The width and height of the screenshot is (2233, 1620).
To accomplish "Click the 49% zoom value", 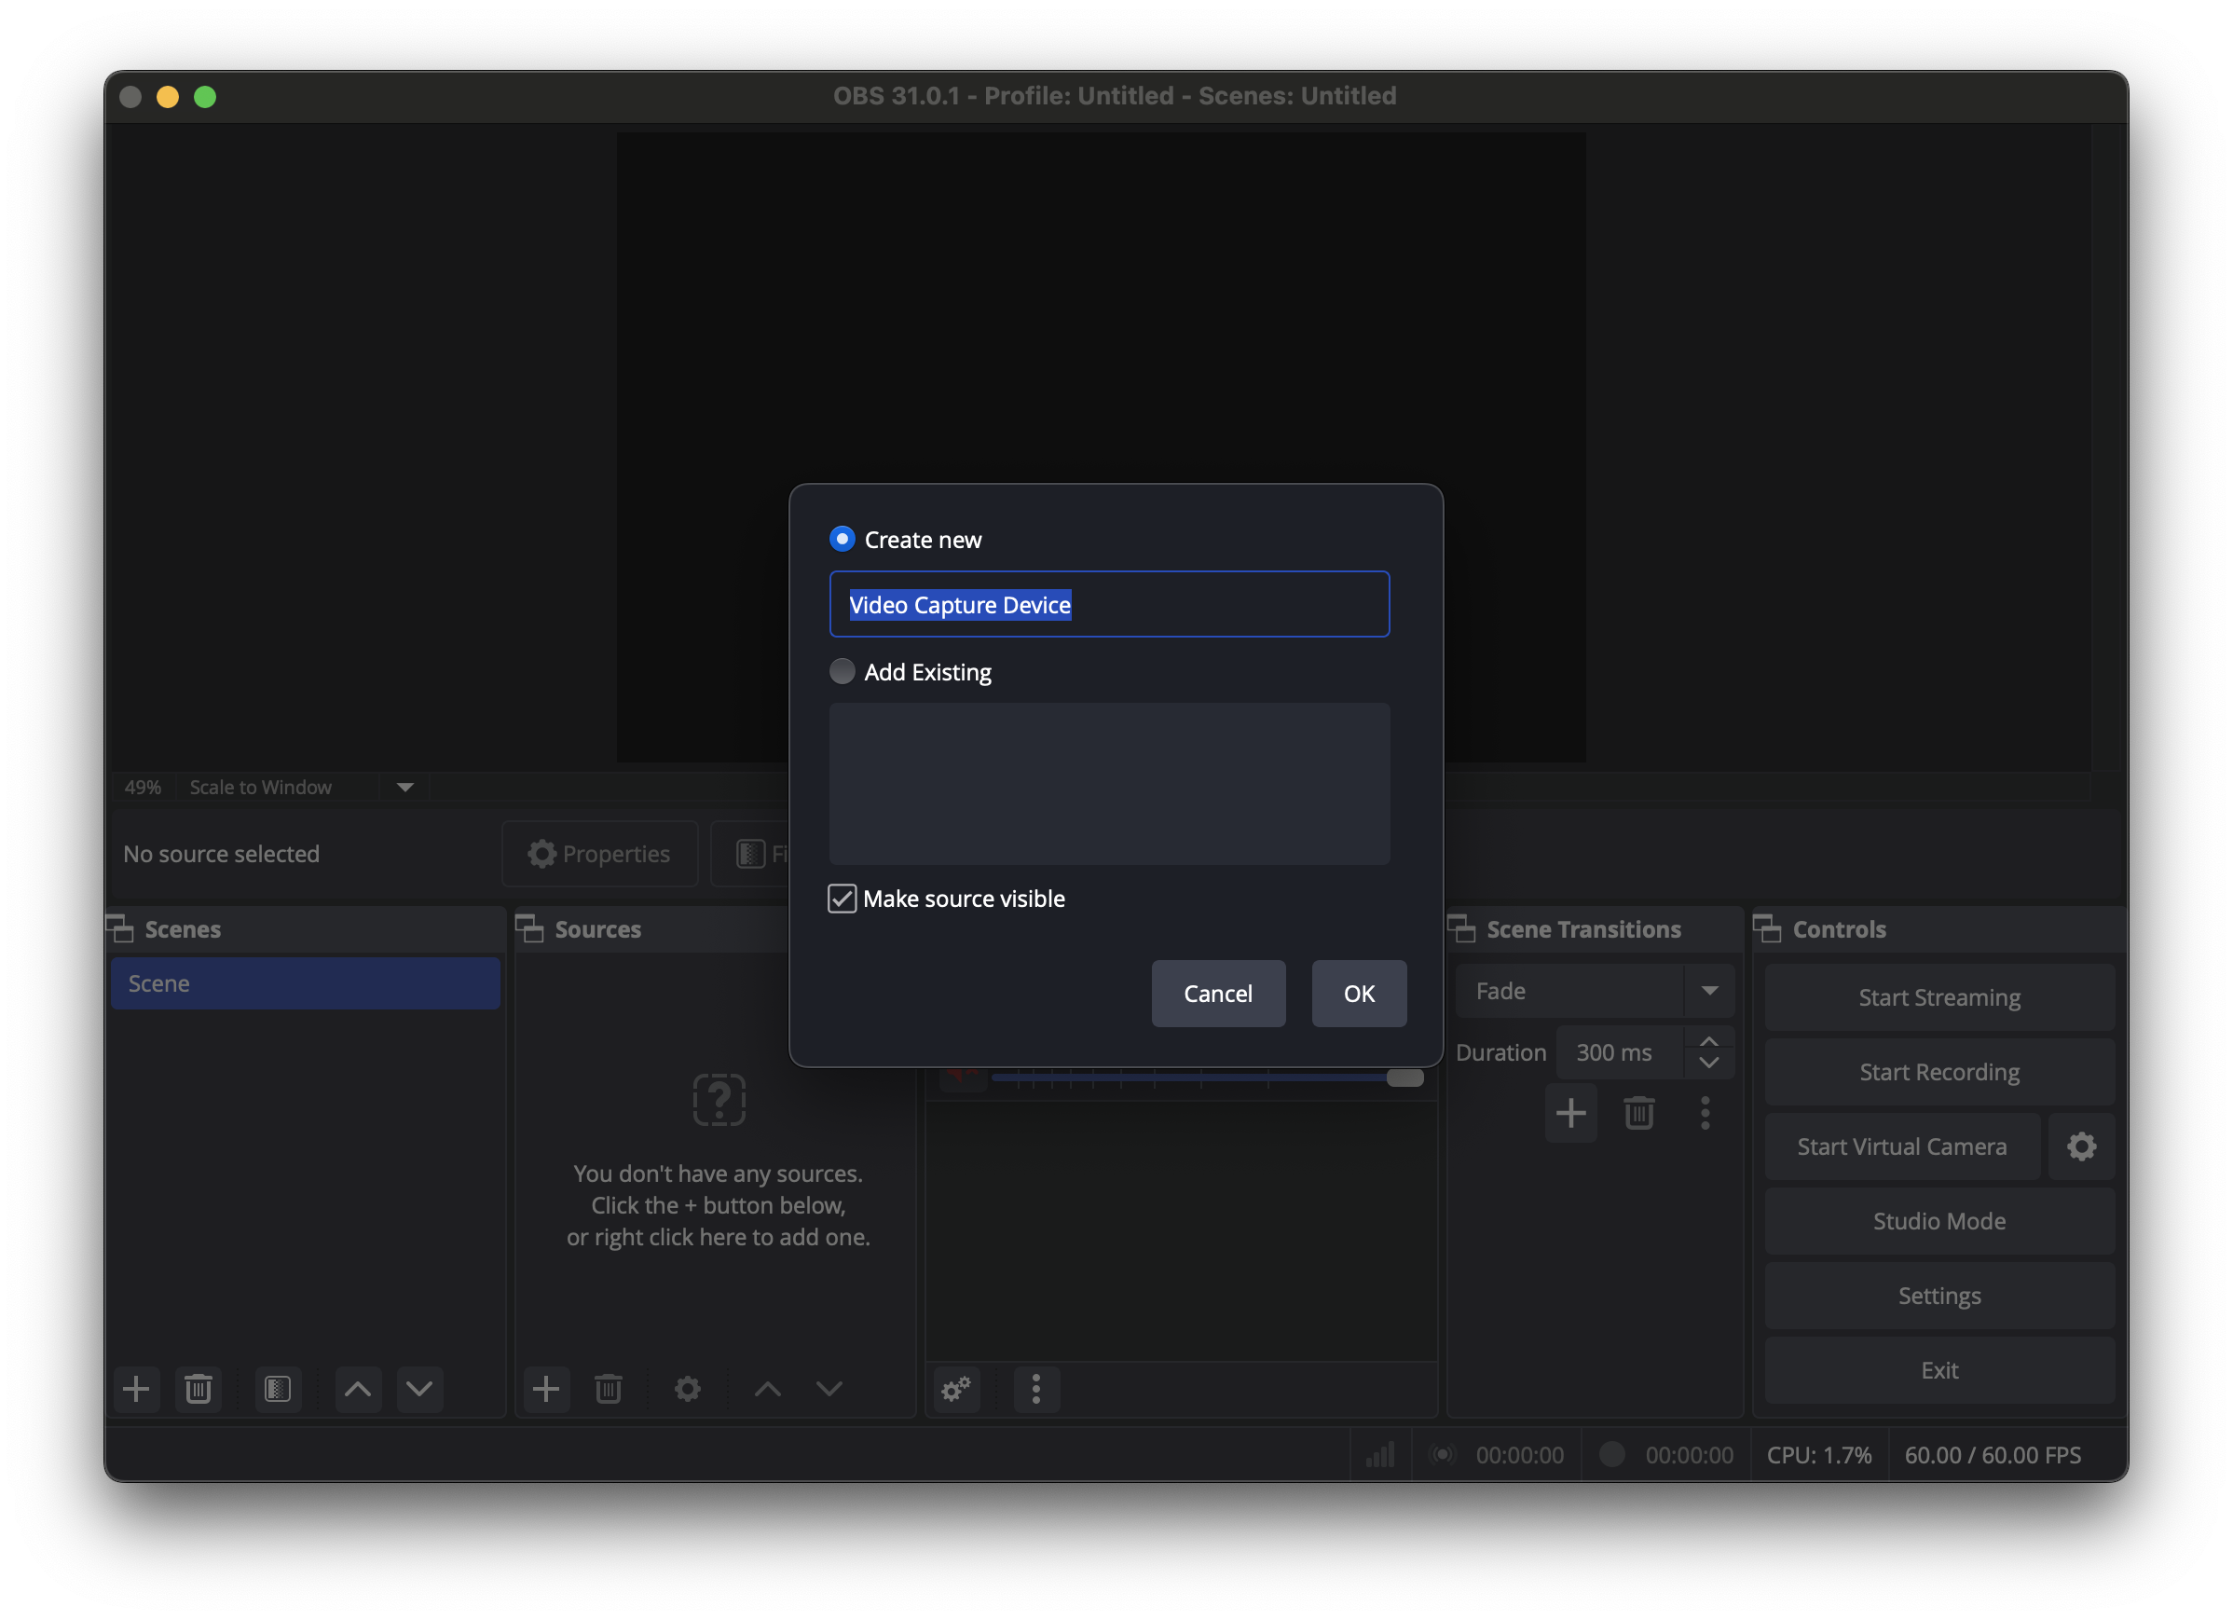I will click(143, 787).
